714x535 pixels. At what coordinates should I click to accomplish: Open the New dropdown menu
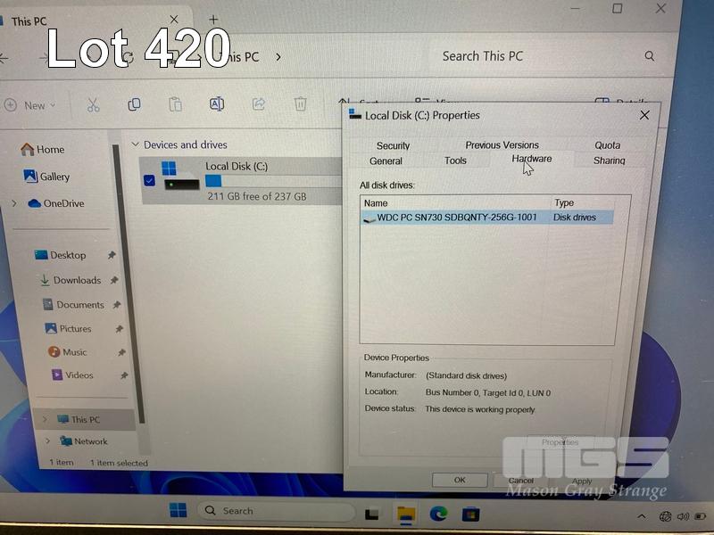tap(29, 105)
